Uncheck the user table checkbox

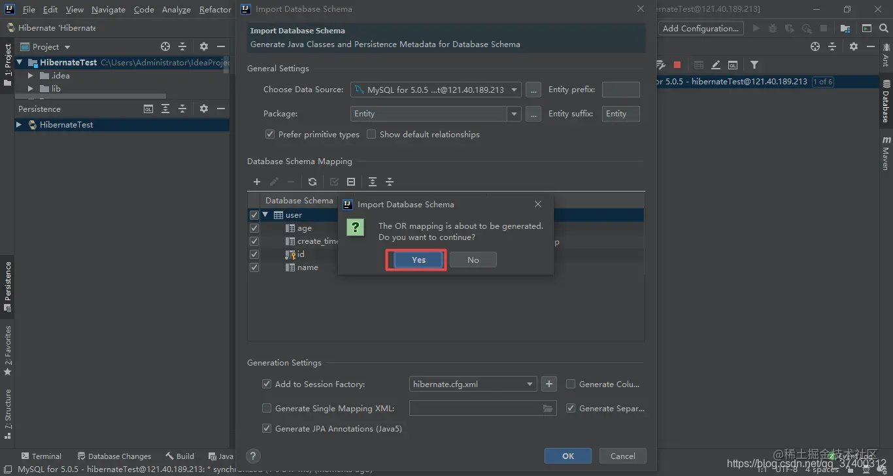pos(254,215)
